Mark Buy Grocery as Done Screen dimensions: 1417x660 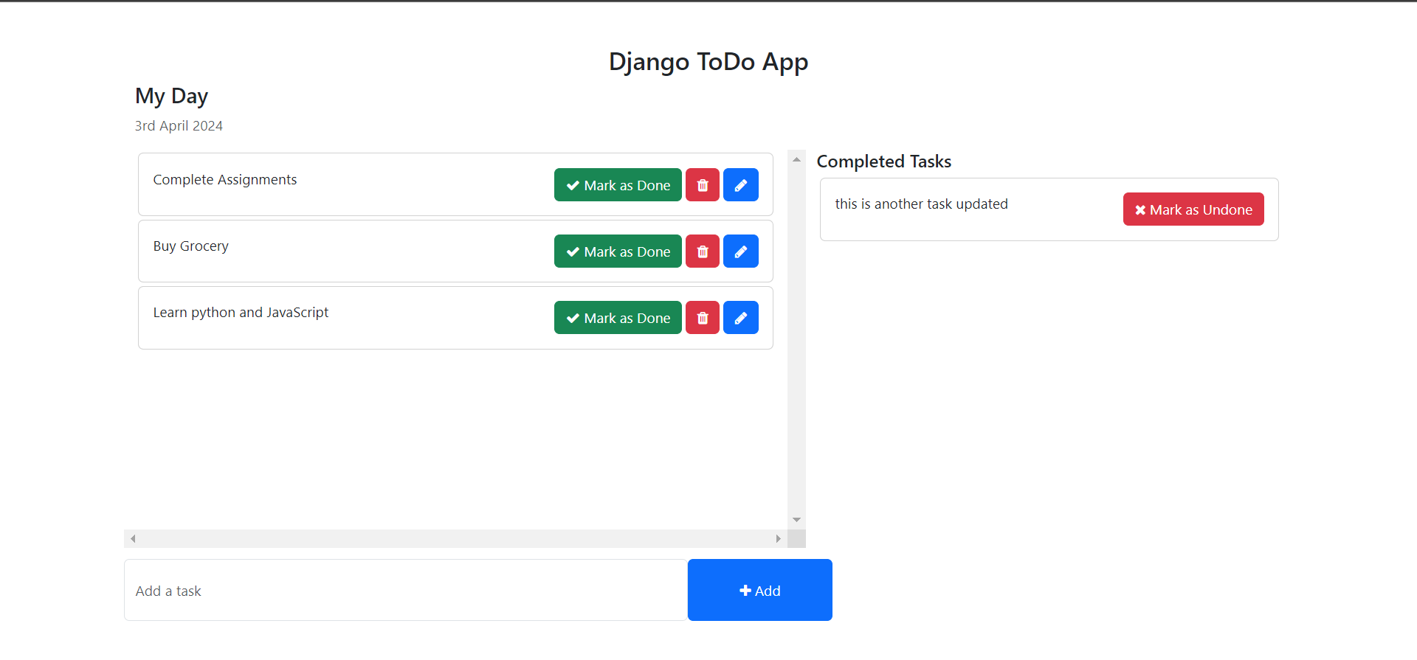(618, 251)
